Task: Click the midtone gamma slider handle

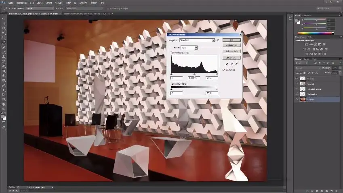Action: [194, 74]
